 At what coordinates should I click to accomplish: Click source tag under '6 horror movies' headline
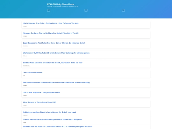pos(25,122)
